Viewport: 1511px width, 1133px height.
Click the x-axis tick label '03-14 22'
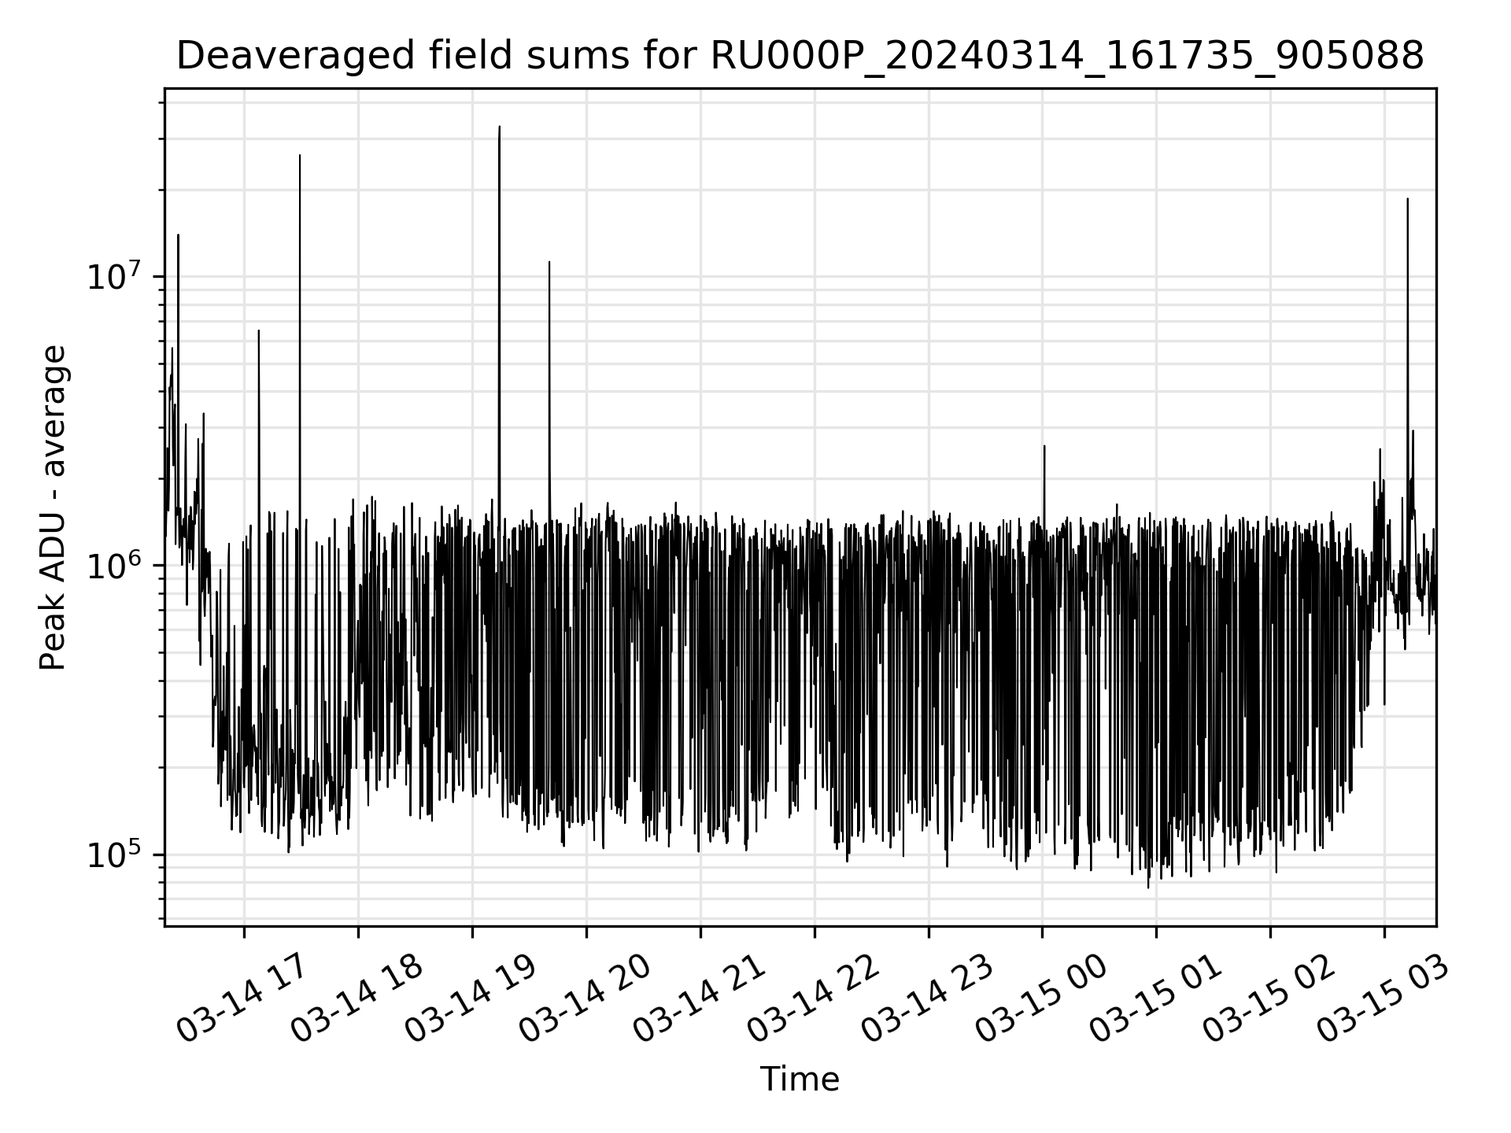[812, 998]
